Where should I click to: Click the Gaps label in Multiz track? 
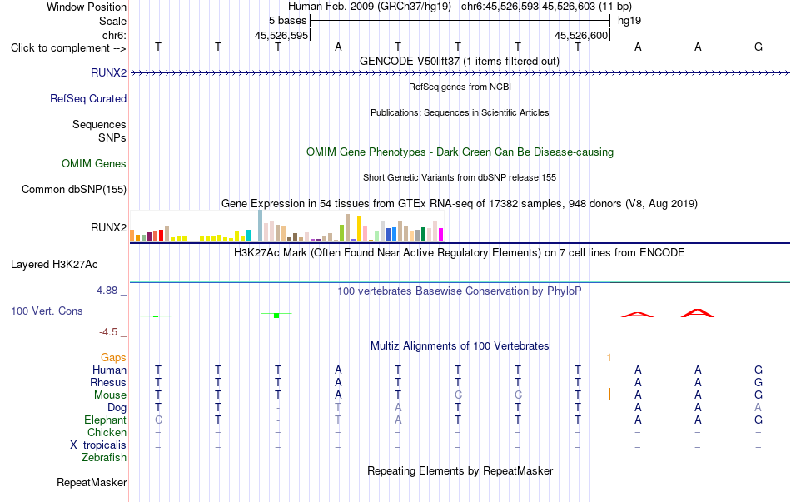pyautogui.click(x=113, y=357)
